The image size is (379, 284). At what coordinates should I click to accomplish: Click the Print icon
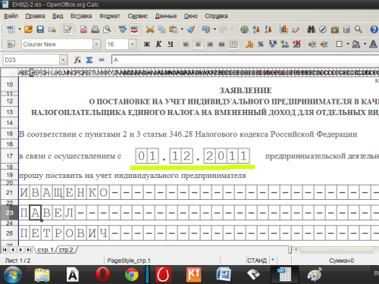click(95, 30)
